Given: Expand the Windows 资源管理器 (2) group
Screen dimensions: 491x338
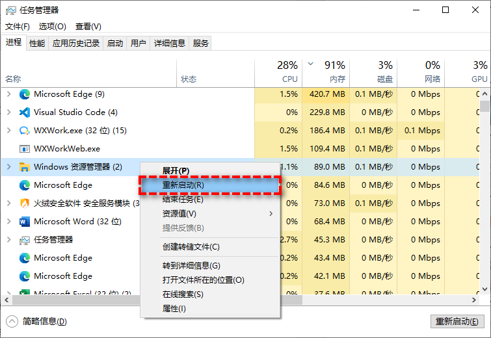Looking at the screenshot, I should (x=8, y=167).
